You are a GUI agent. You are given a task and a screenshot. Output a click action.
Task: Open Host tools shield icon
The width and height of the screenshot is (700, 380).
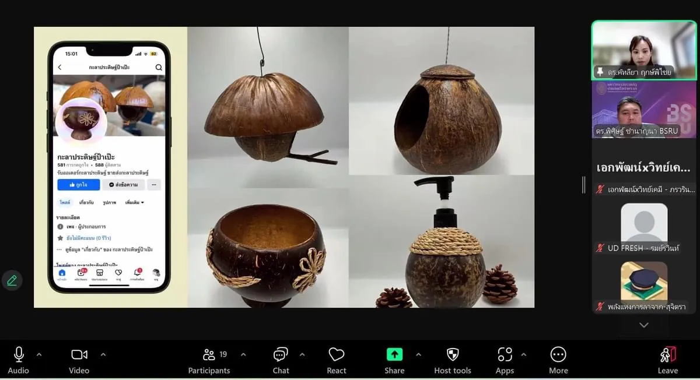(453, 355)
